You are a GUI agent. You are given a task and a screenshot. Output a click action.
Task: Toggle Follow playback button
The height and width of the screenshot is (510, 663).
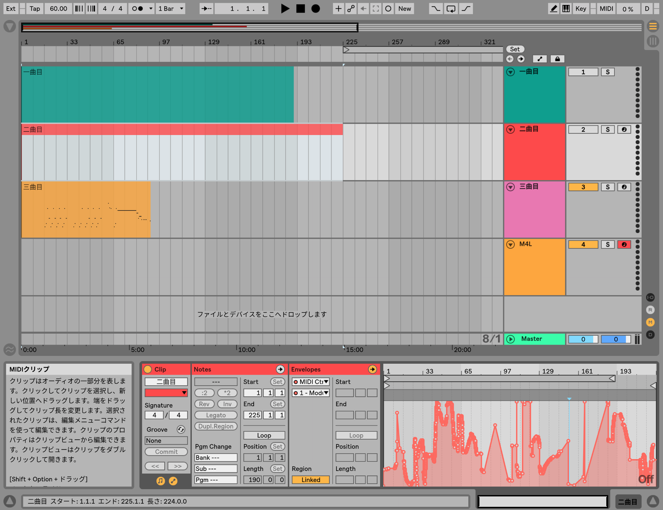click(x=207, y=9)
